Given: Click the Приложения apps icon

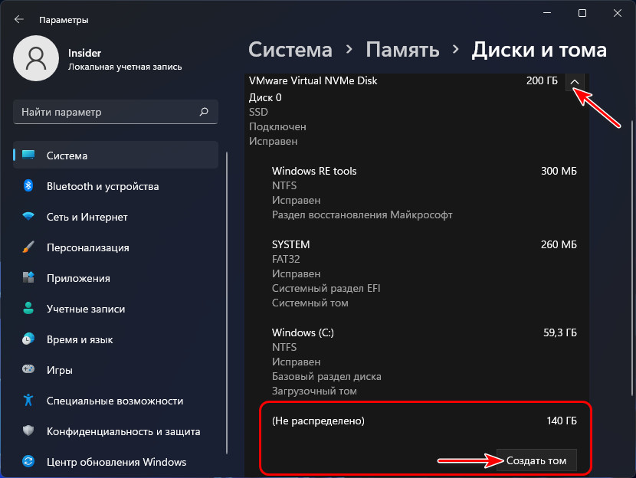Looking at the screenshot, I should click(28, 278).
